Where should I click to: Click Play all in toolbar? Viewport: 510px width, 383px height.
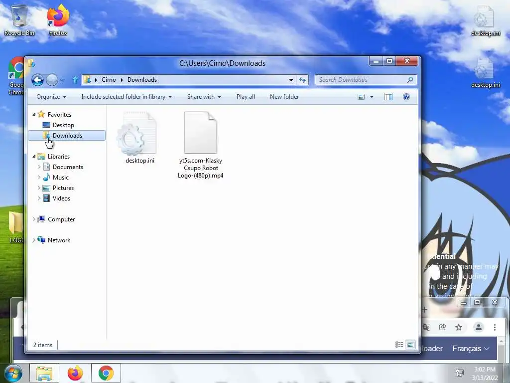tap(246, 97)
